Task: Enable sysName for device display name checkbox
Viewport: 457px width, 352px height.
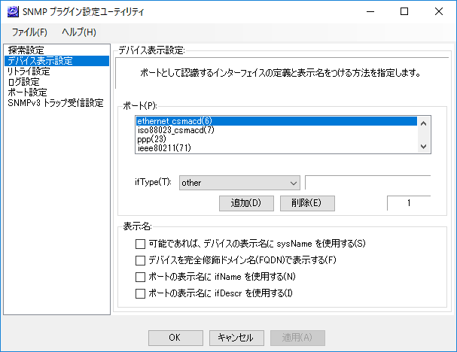Action: coord(140,244)
